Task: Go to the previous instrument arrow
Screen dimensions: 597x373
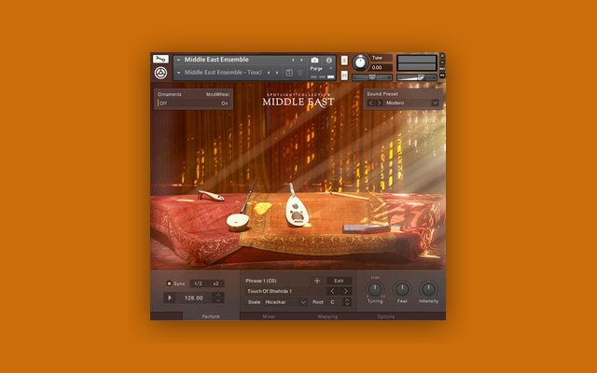Action: (x=293, y=60)
